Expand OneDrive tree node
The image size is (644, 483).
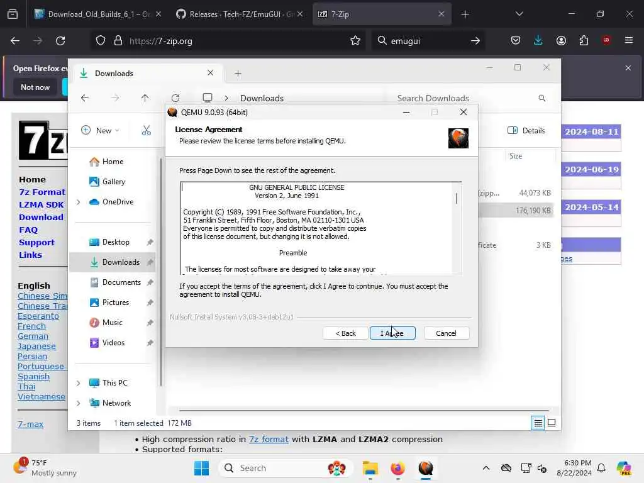click(78, 202)
